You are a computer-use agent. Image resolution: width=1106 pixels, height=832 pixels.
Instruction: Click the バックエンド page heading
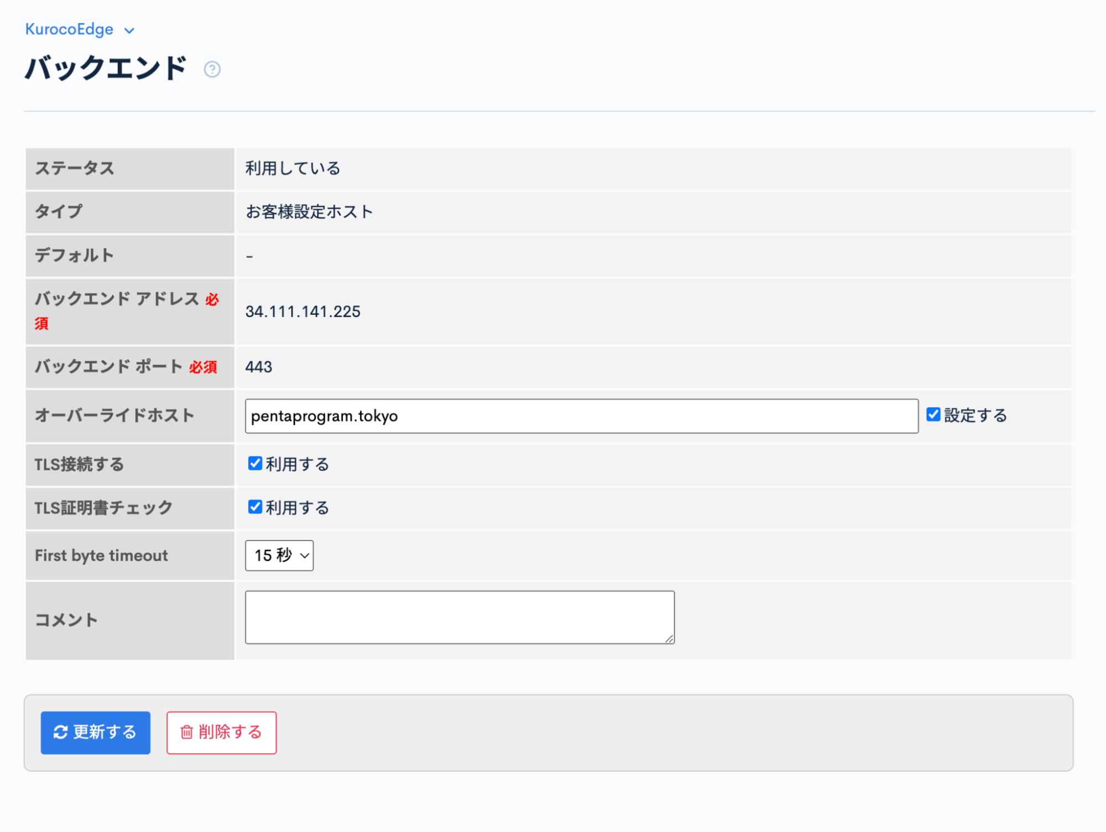tap(106, 68)
